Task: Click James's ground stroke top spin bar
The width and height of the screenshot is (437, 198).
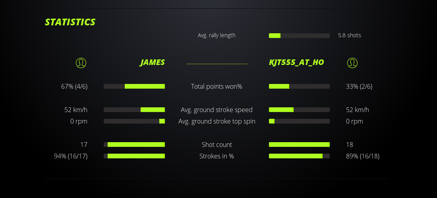Action: click(134, 121)
